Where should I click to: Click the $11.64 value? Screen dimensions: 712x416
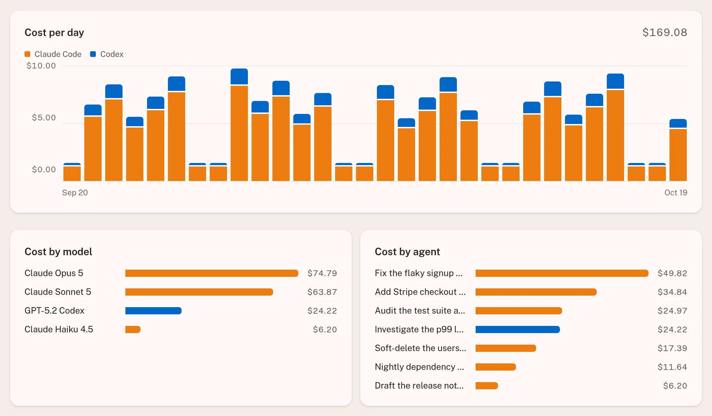click(672, 367)
